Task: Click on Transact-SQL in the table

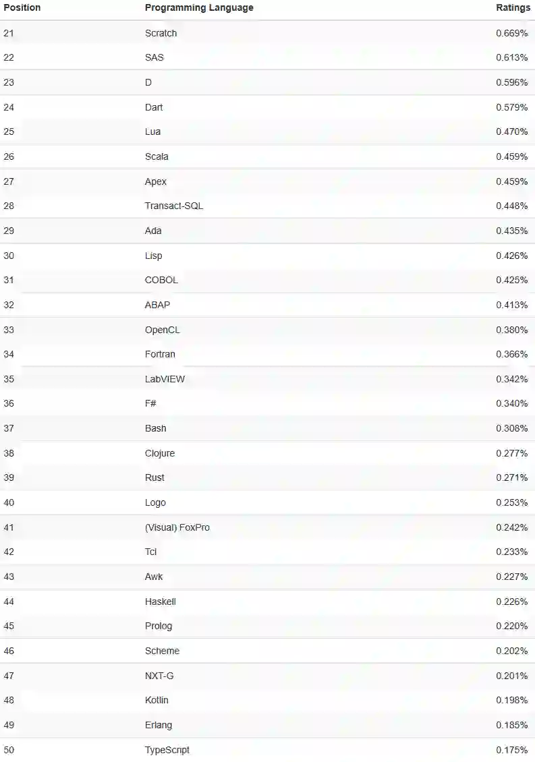Action: 173,206
